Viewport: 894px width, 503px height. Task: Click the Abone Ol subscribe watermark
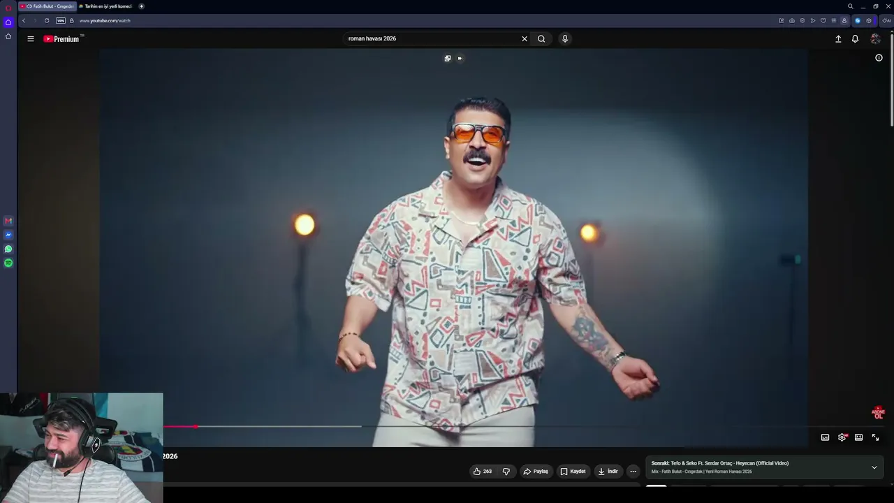pos(878,413)
